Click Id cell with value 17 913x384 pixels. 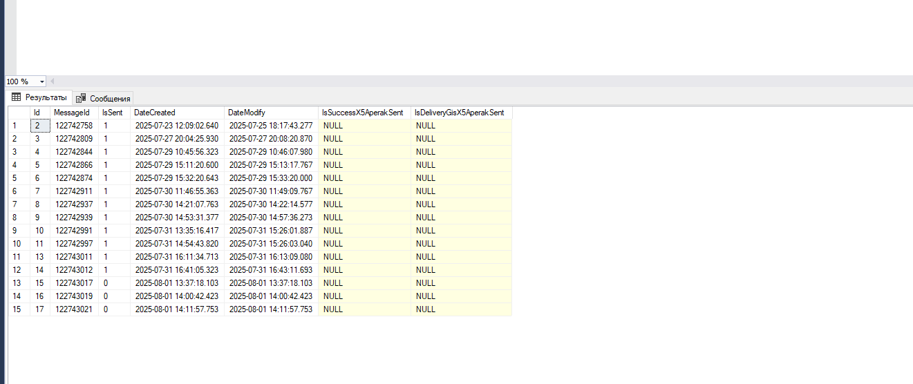tap(39, 309)
